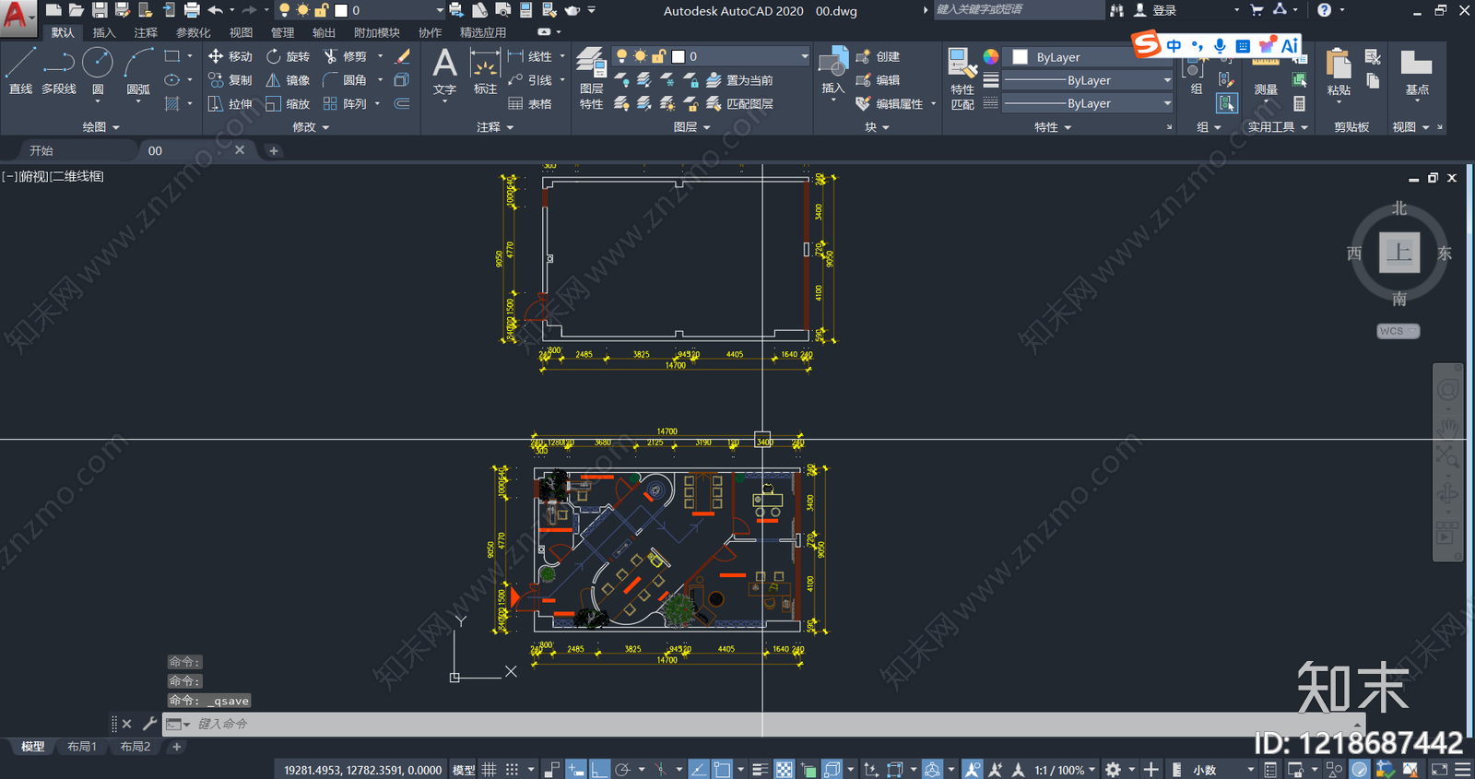1475x779 pixels.
Task: Click the Edit Attributes (编辑属性) button
Action: tap(890, 104)
